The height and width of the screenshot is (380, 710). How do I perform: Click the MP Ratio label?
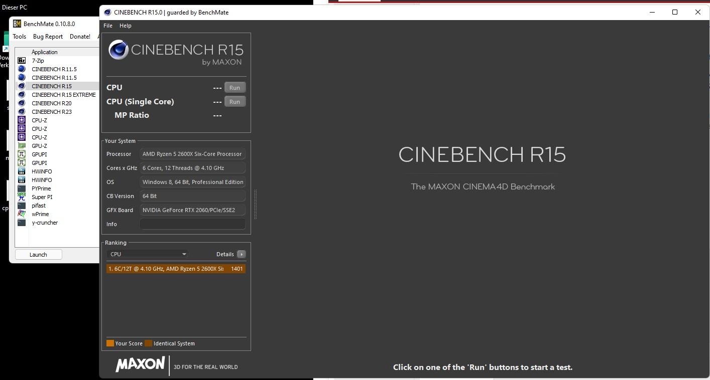click(132, 115)
